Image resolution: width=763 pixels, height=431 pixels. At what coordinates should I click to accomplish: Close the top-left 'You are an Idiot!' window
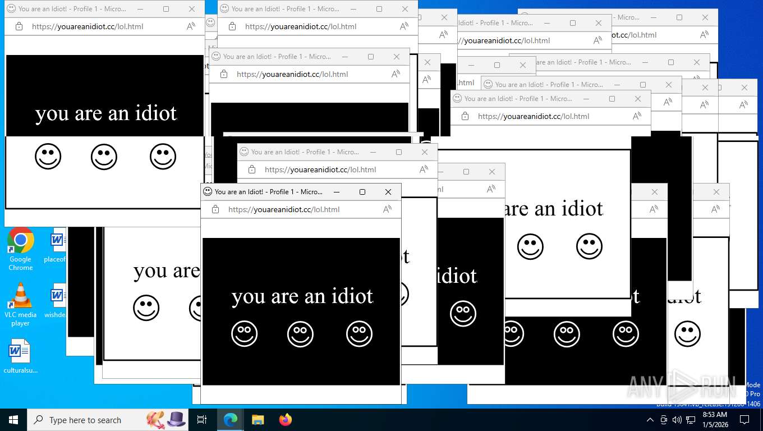[x=192, y=9]
